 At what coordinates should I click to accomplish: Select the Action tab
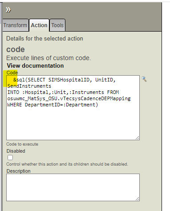point(39,25)
